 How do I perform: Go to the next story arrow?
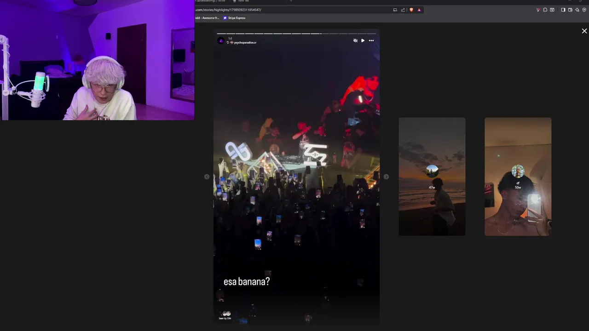[x=386, y=177]
